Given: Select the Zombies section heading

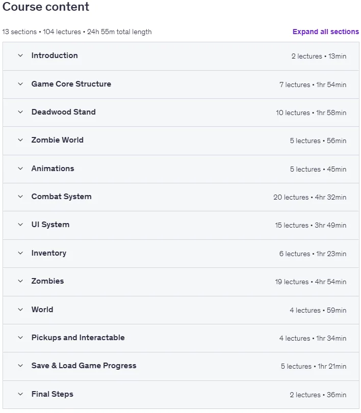Looking at the screenshot, I should point(47,281).
